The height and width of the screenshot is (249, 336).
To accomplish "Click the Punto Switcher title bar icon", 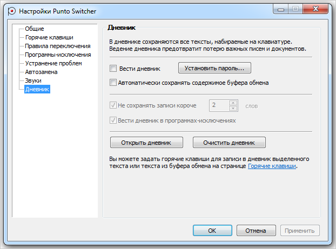I will (x=11, y=11).
